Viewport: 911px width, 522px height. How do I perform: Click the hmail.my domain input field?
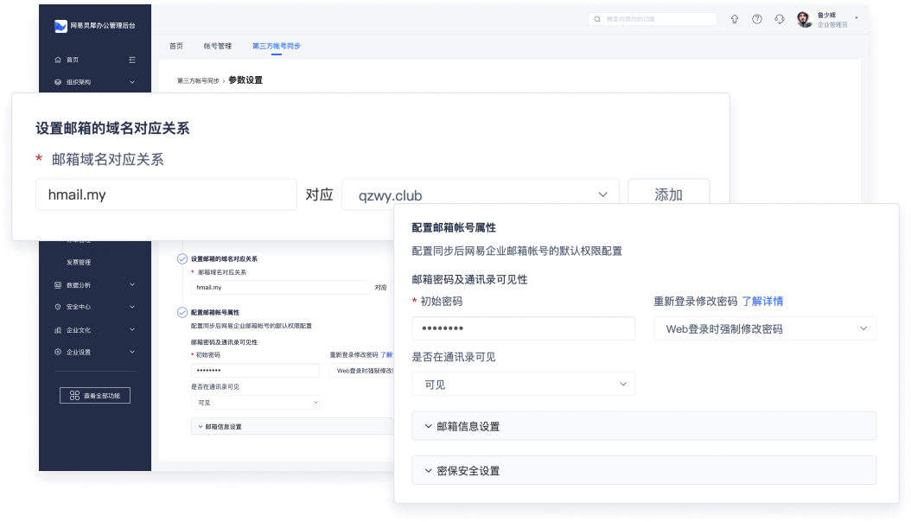point(166,195)
